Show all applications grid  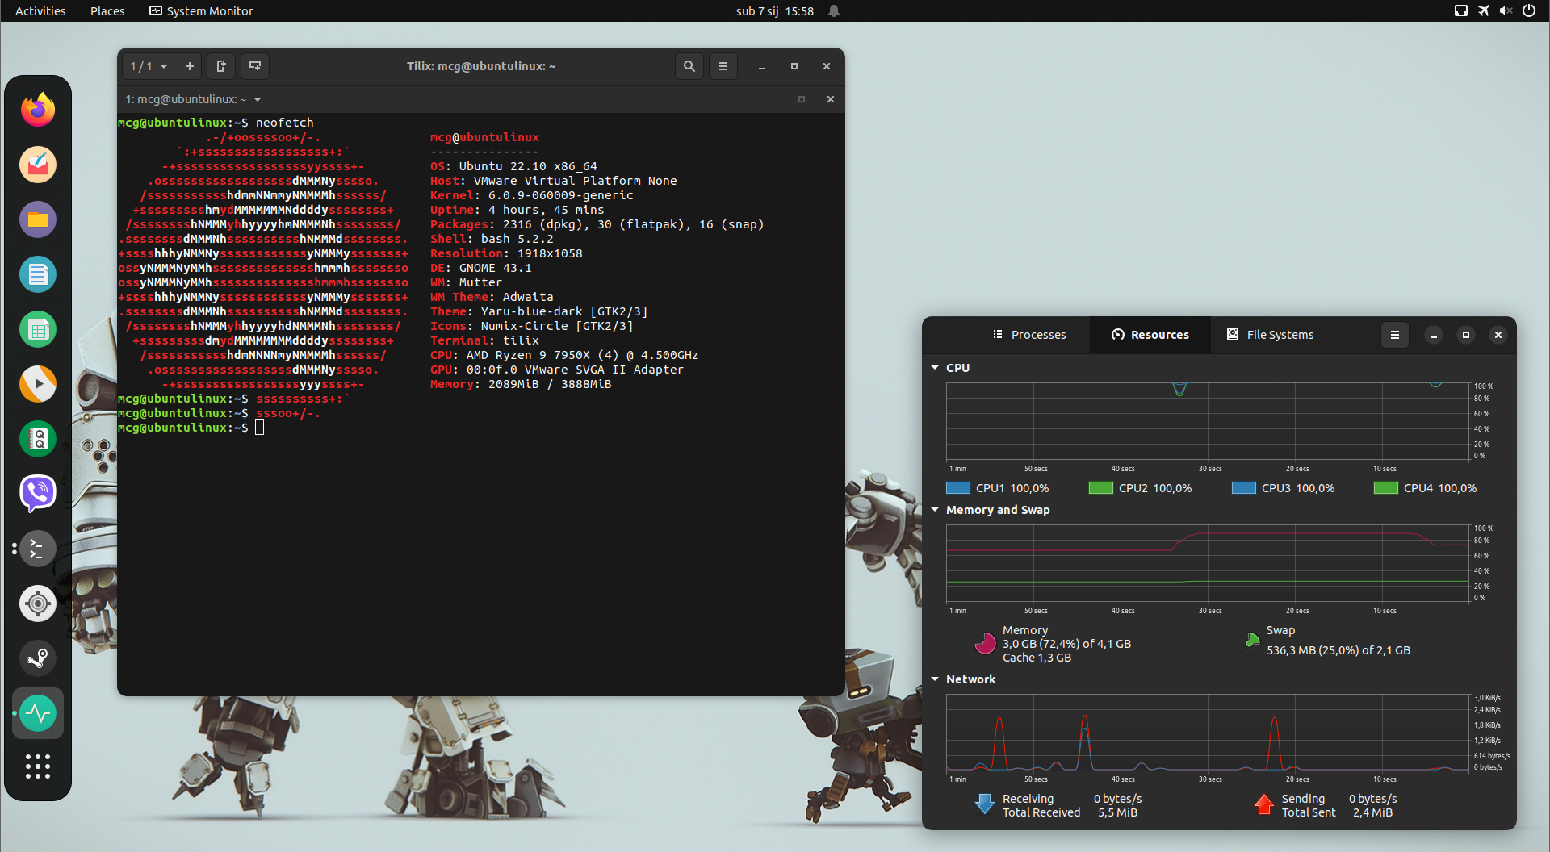pos(38,766)
